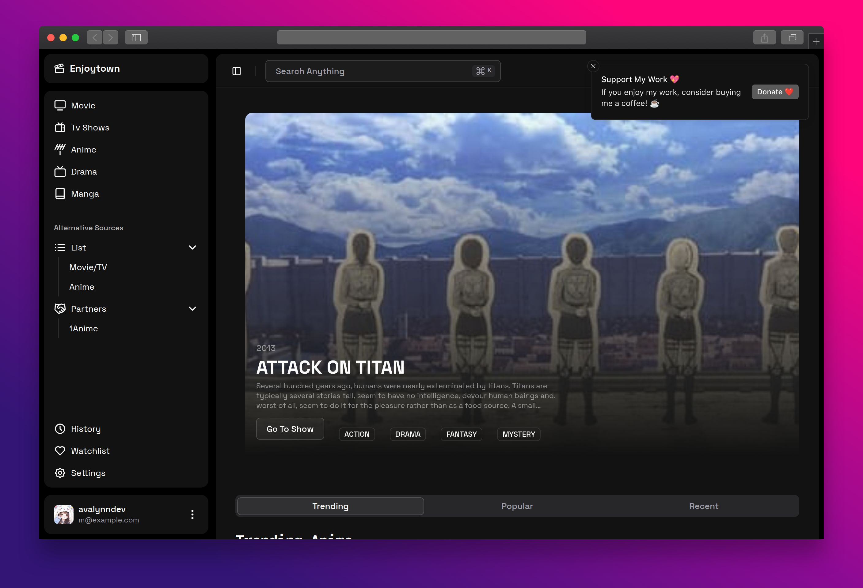
Task: Open History clock icon
Action: (60, 429)
